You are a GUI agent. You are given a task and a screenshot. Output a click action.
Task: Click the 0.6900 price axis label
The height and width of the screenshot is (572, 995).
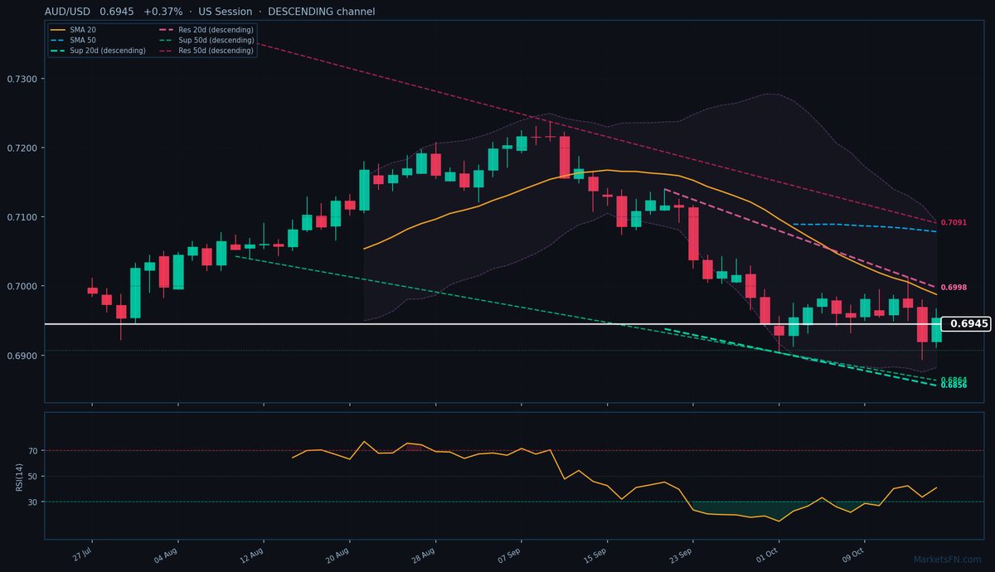(22, 356)
